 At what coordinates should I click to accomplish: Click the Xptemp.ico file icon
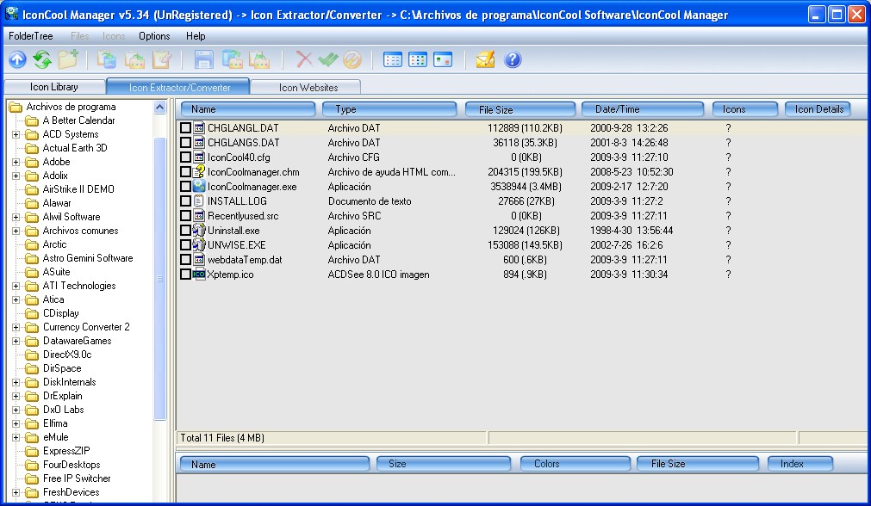coord(199,274)
